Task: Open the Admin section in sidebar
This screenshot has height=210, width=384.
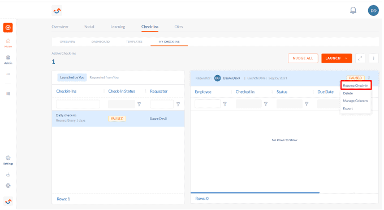Action: 8,59
